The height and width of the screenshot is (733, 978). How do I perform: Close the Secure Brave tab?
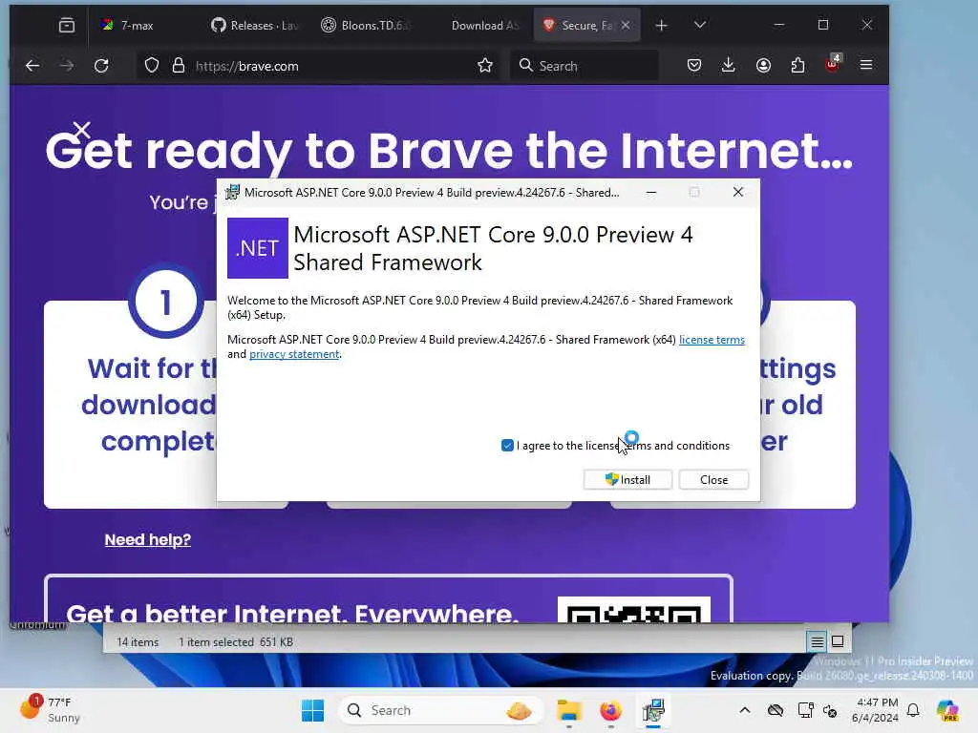click(x=626, y=26)
